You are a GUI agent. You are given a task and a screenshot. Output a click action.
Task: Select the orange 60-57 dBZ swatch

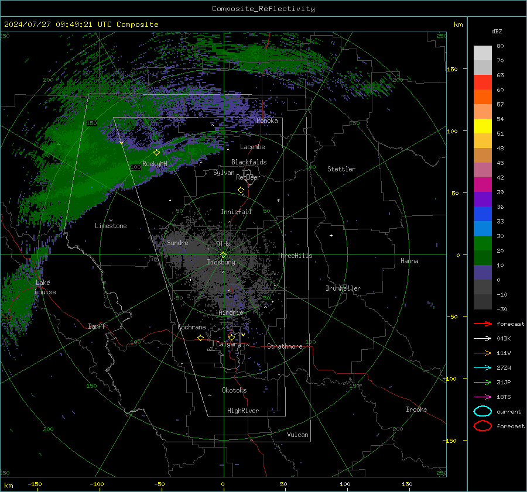click(482, 97)
